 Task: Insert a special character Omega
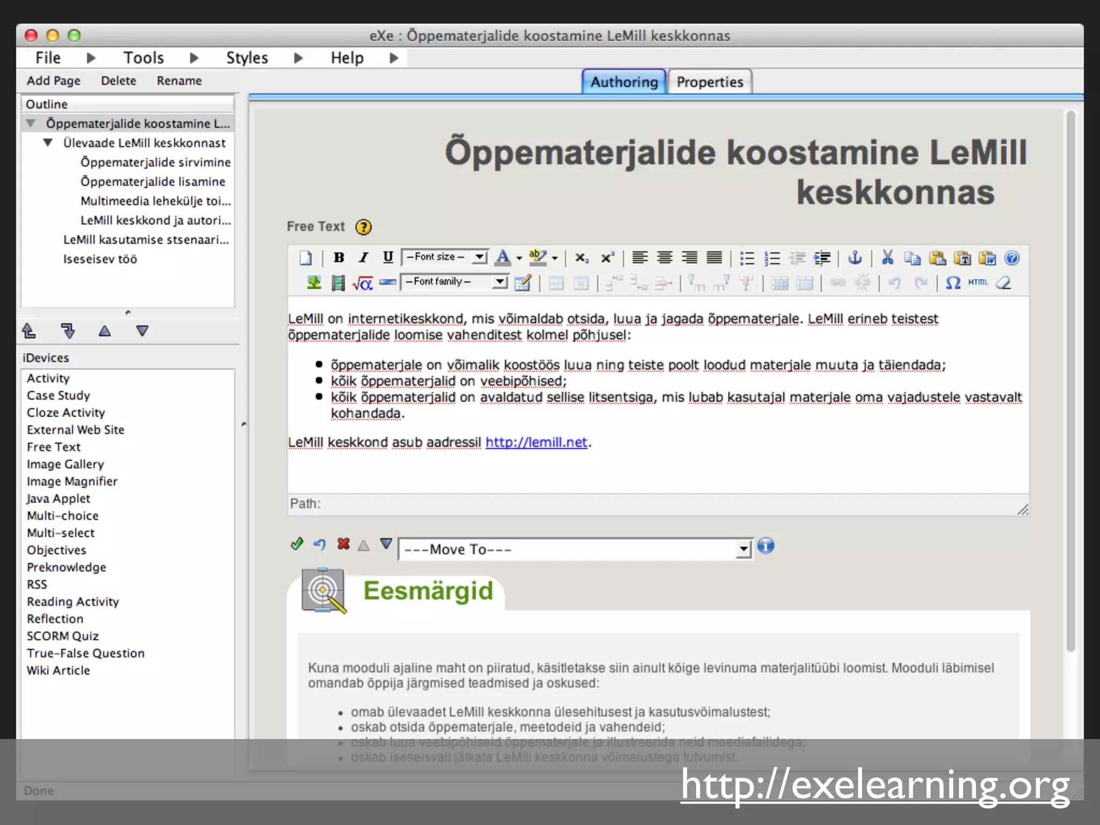953,283
